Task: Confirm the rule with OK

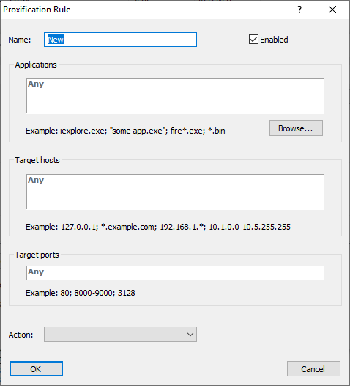Action: pos(36,369)
